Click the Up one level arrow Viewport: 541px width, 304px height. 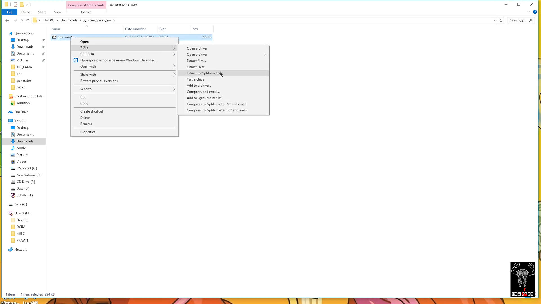tap(28, 20)
